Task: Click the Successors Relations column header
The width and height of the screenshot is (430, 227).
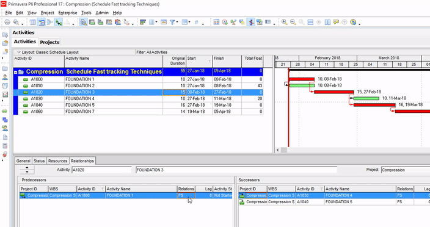Action: point(405,189)
